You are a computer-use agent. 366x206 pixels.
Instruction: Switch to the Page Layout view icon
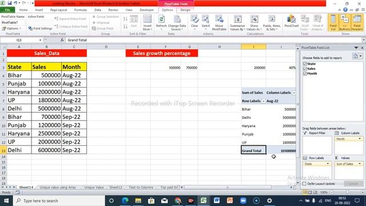pos(310,192)
